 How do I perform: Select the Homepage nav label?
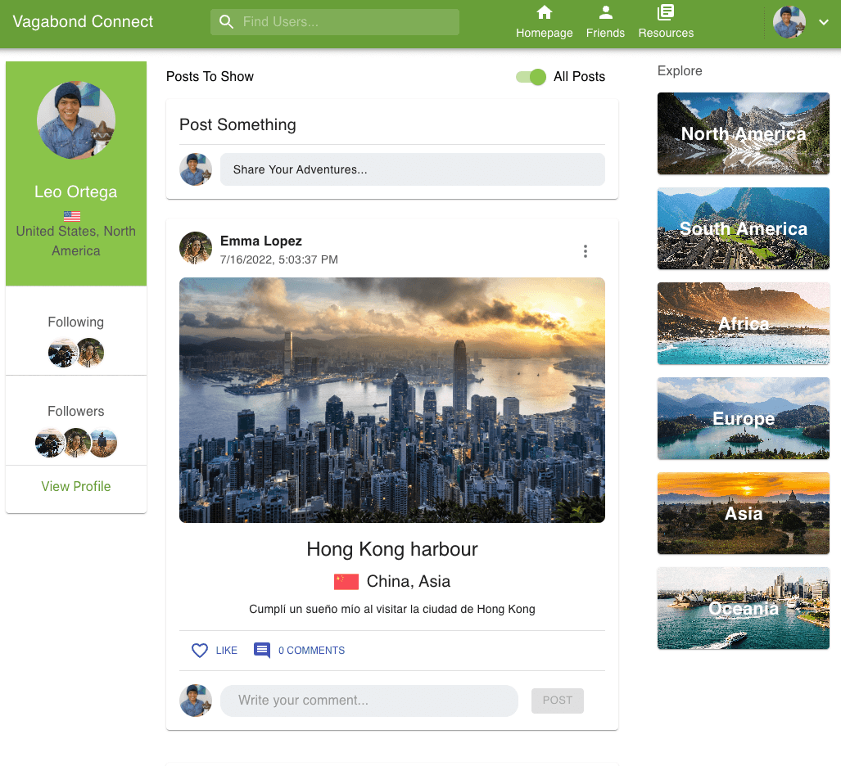pos(545,34)
